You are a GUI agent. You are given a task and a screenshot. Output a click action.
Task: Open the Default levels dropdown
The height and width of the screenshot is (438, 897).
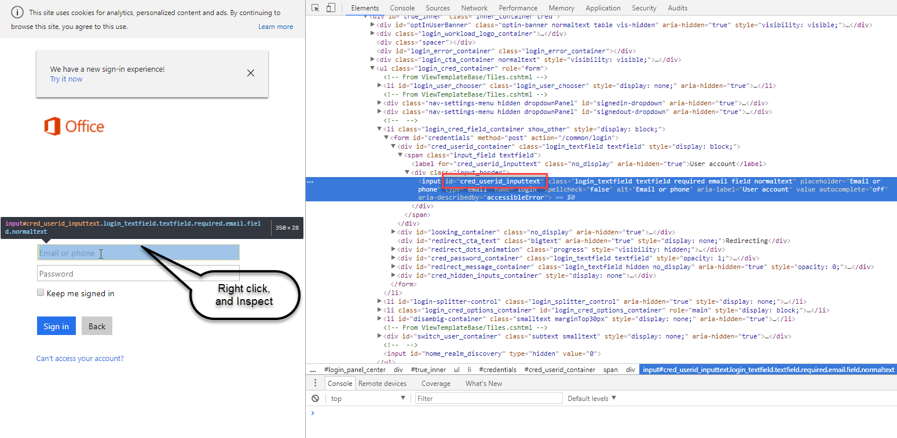[591, 399]
